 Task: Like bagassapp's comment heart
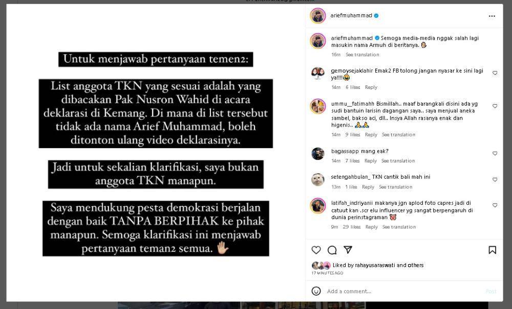(495, 153)
